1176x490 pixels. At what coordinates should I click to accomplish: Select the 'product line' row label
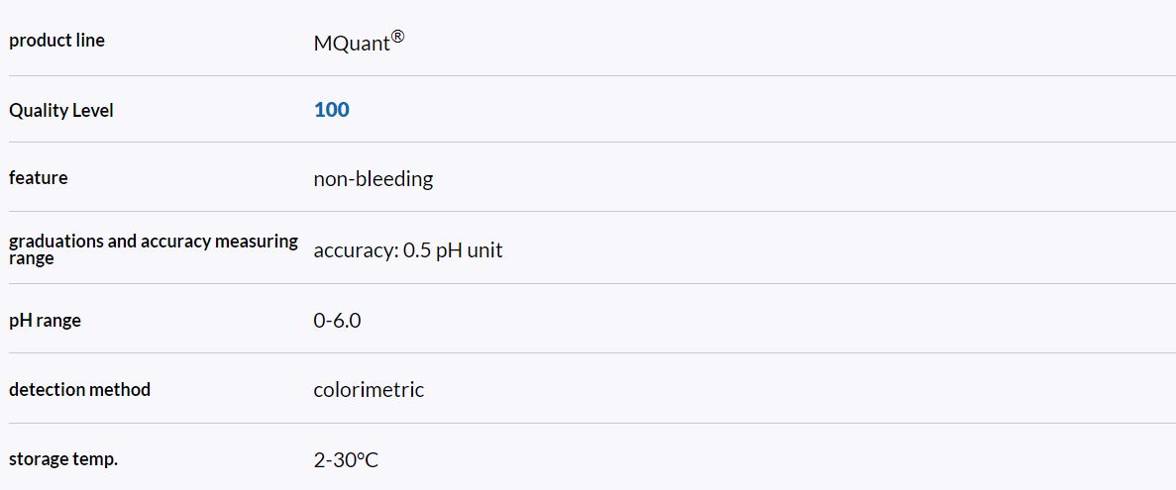pyautogui.click(x=56, y=41)
